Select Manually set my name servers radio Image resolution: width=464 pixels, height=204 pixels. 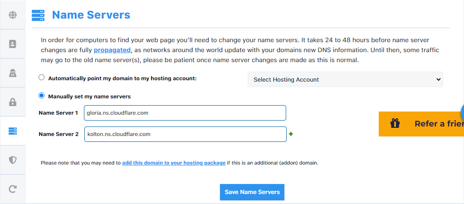coord(42,96)
